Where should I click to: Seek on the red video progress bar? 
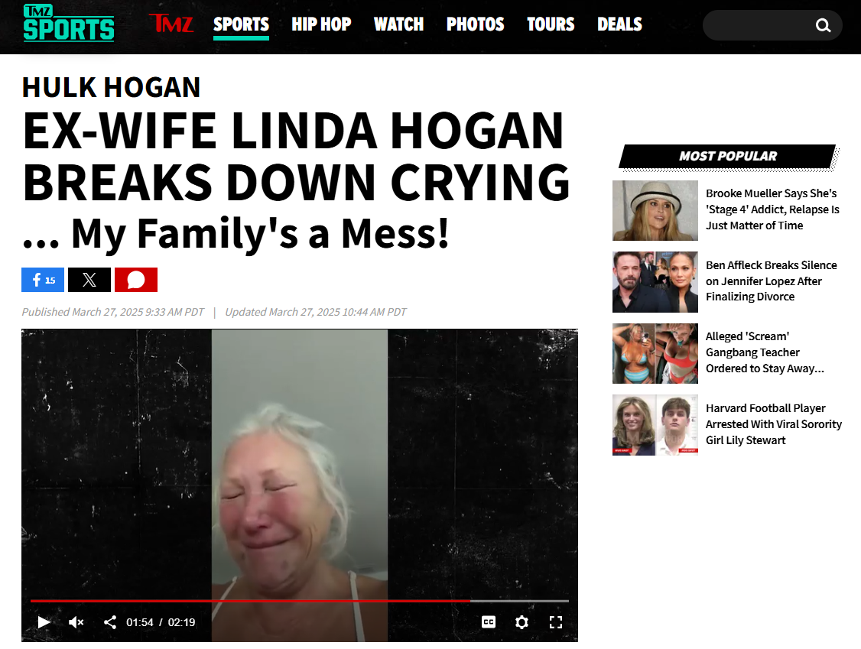299,602
